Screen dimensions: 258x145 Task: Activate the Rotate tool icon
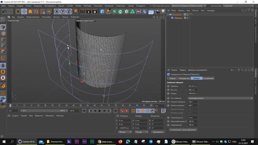coord(36,12)
